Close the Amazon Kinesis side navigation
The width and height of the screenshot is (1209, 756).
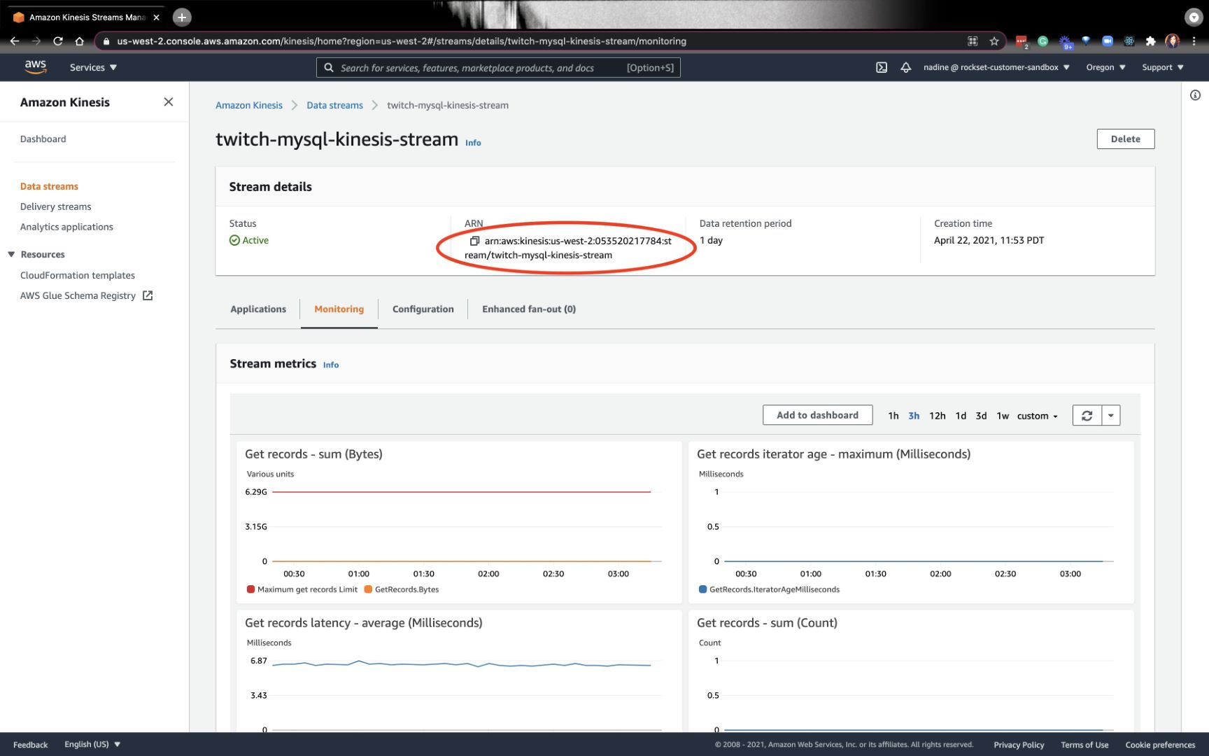tap(169, 102)
